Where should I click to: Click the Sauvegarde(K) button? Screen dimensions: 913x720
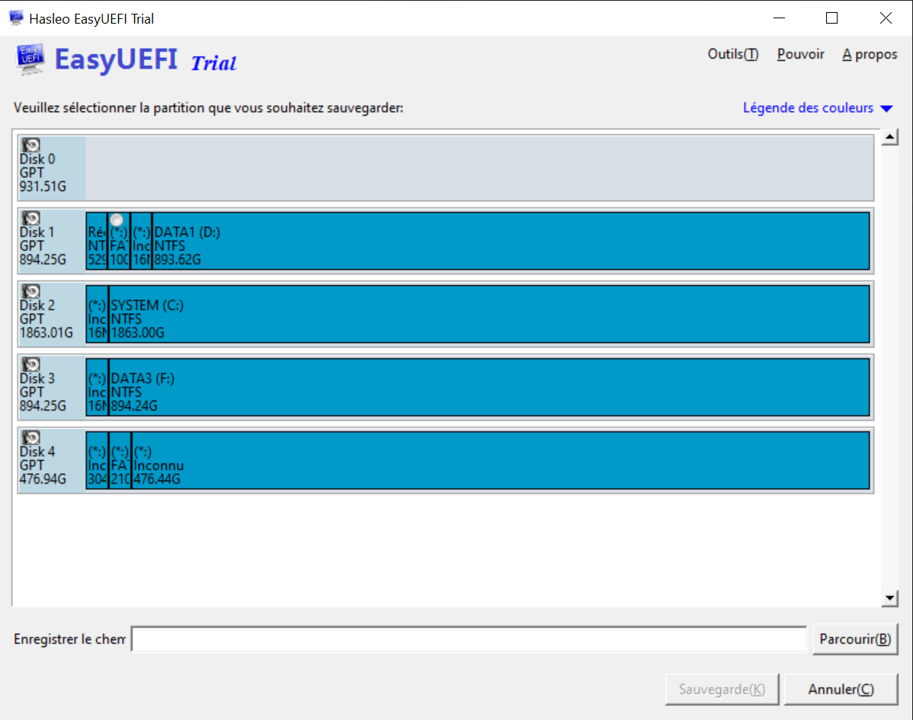click(722, 690)
